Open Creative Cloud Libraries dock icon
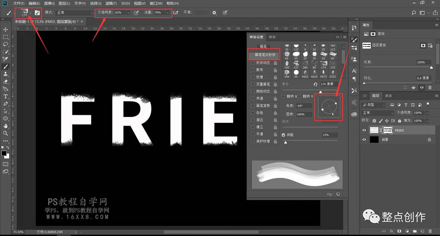Screen dimensions: 440x236 click(354, 114)
